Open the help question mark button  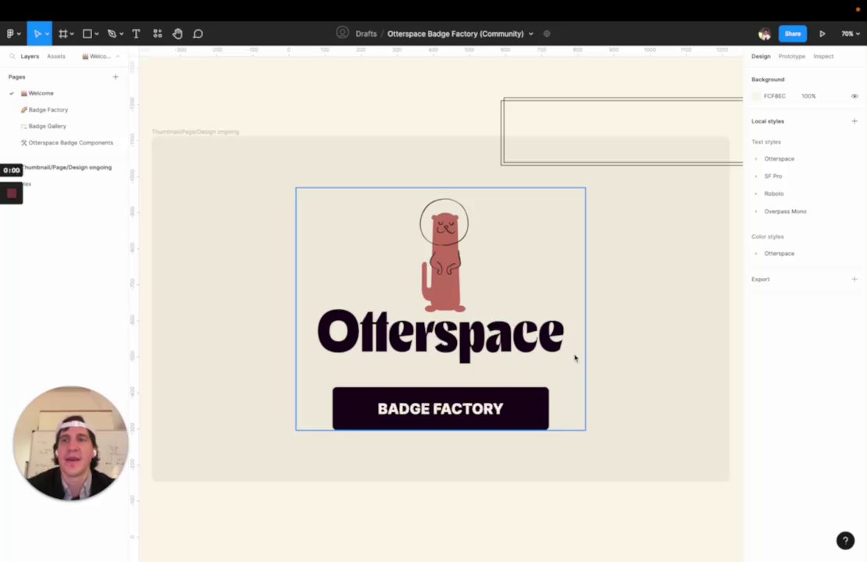pos(845,540)
